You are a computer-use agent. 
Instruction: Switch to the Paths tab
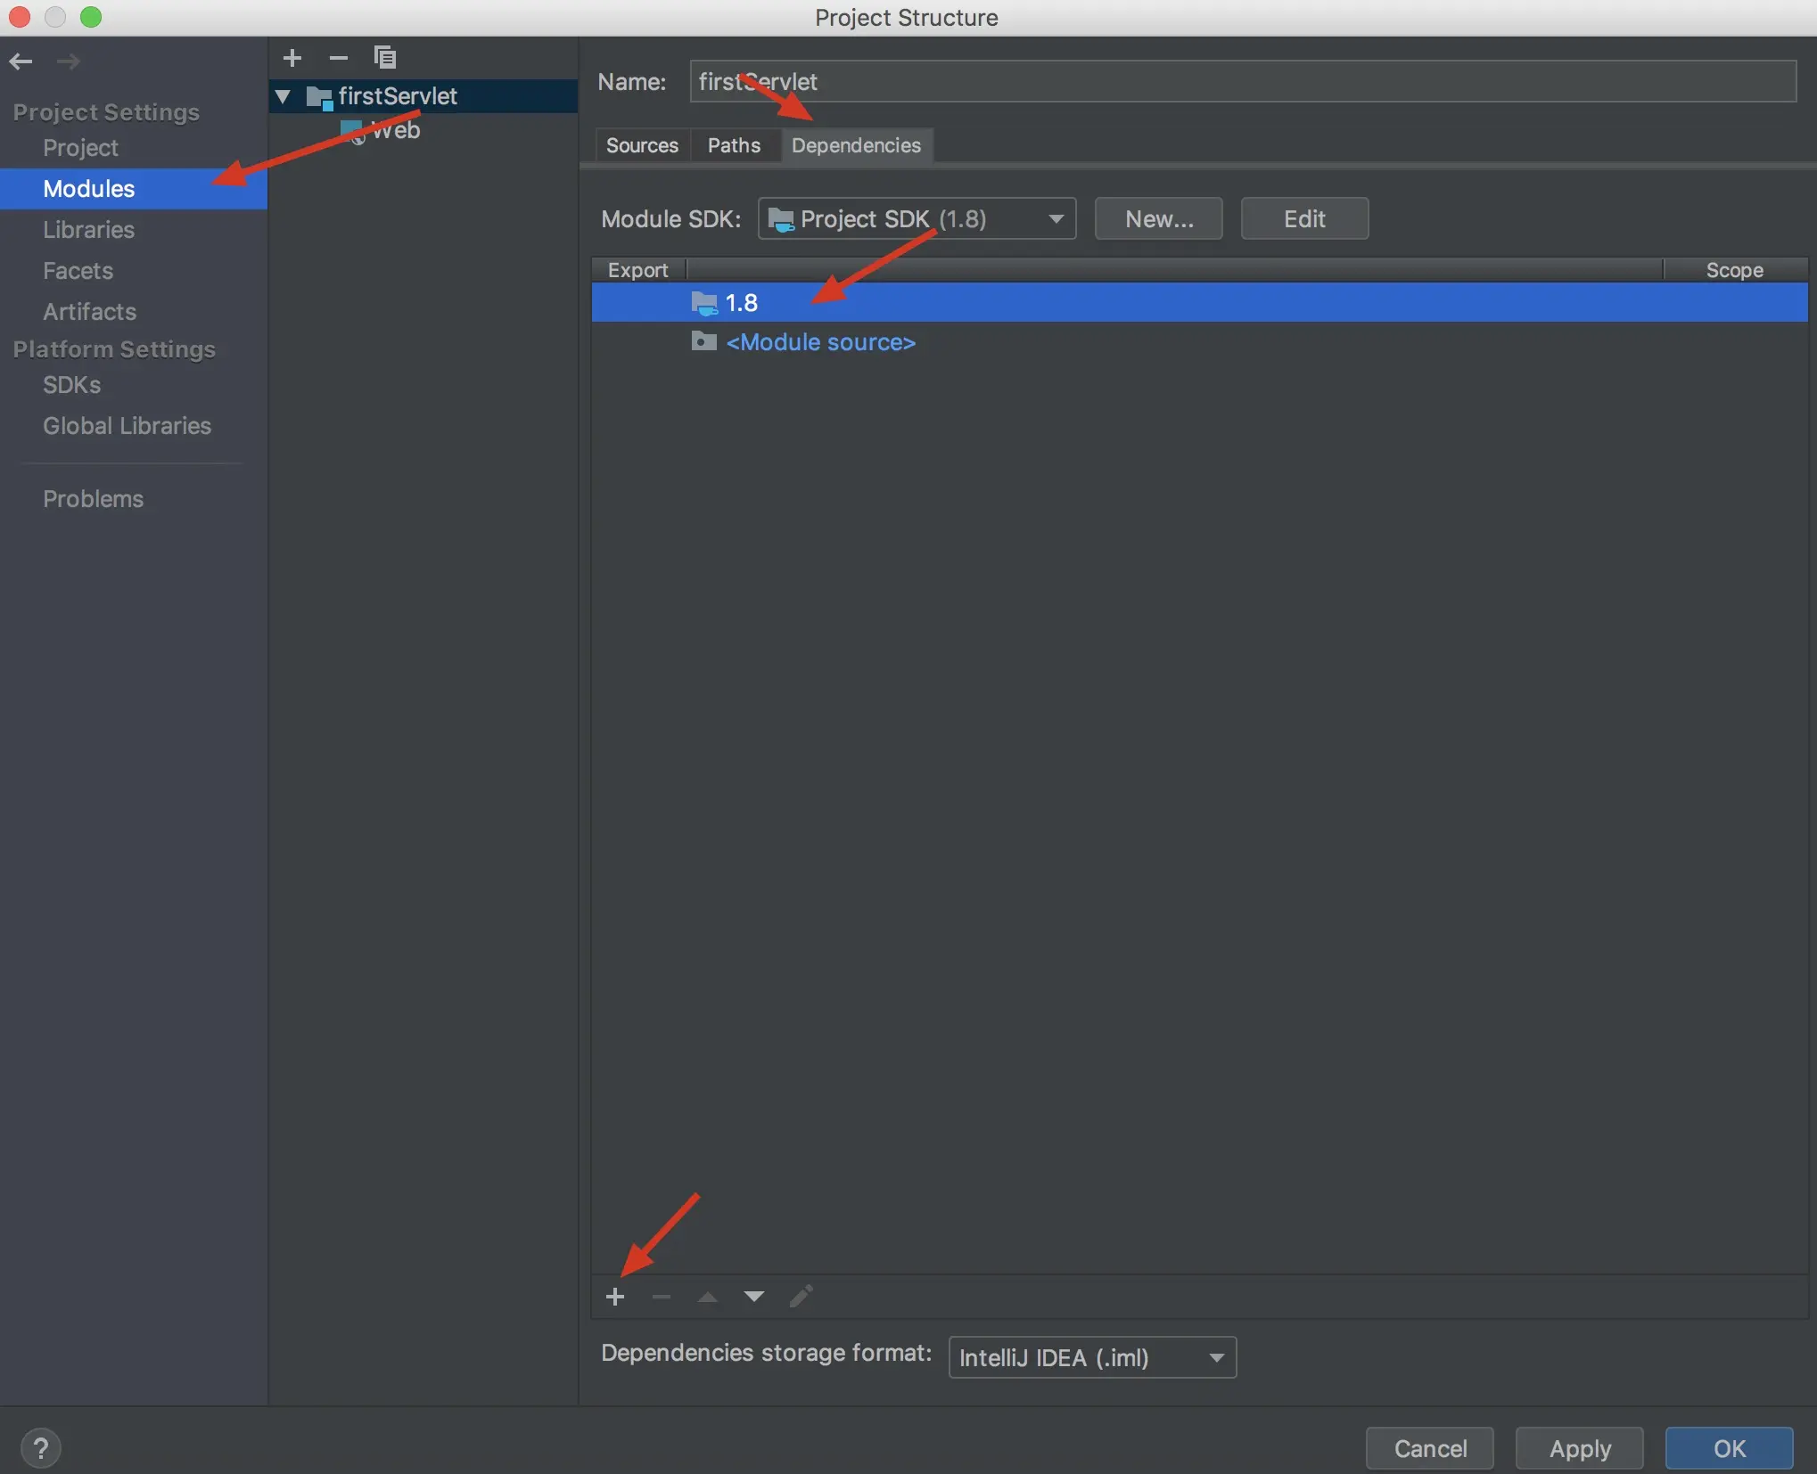click(x=734, y=145)
